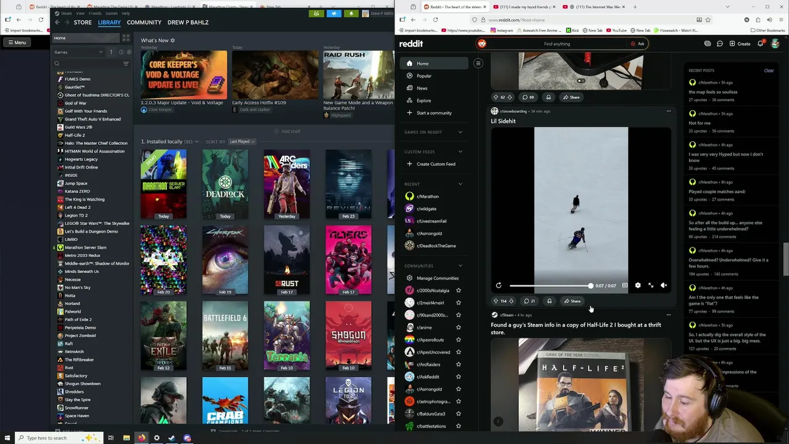The height and width of the screenshot is (444, 789).
Task: Favorite r/BaldursGate3 with star
Action: 458,414
